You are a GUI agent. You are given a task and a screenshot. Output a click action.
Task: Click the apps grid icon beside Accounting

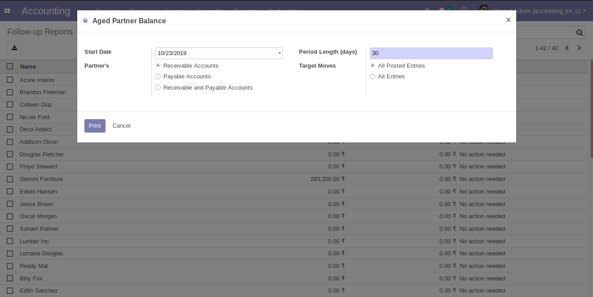[7, 11]
